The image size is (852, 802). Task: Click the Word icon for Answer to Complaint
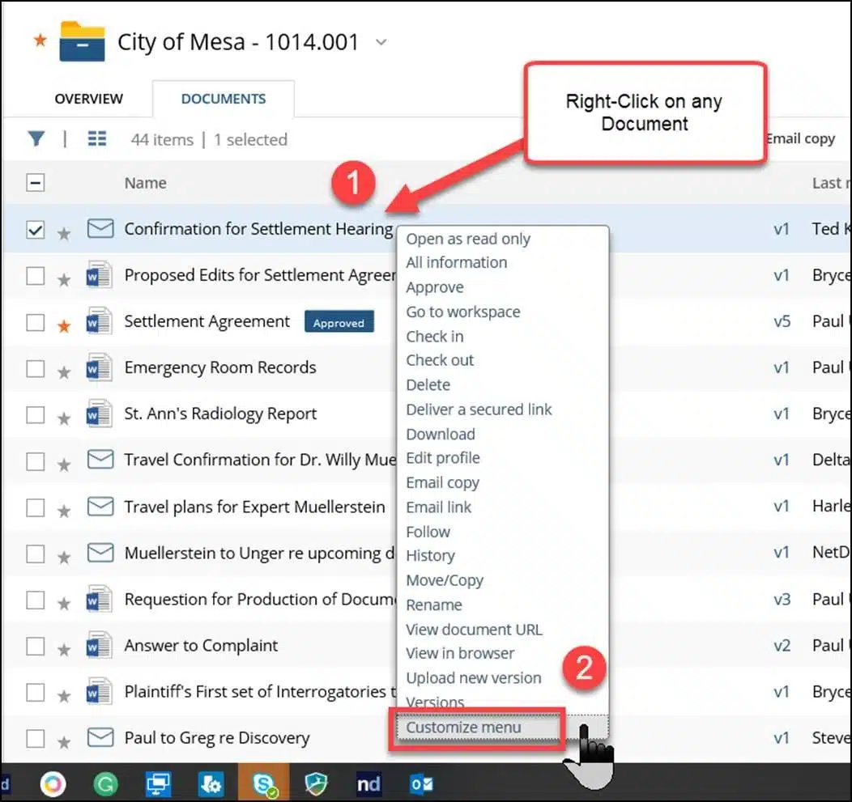(100, 645)
